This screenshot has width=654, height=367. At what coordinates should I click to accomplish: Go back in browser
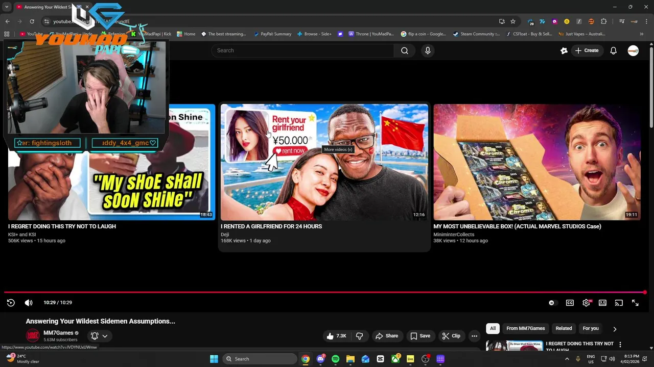click(x=7, y=21)
